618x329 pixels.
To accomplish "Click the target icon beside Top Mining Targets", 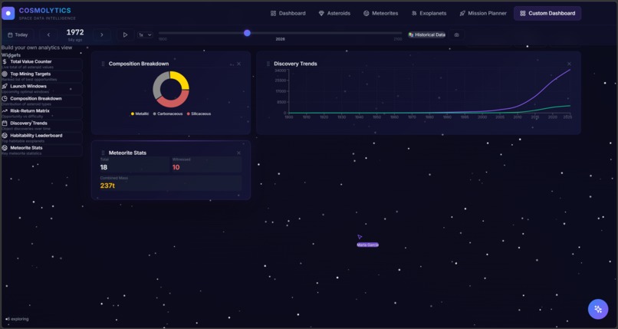I will tap(5, 74).
